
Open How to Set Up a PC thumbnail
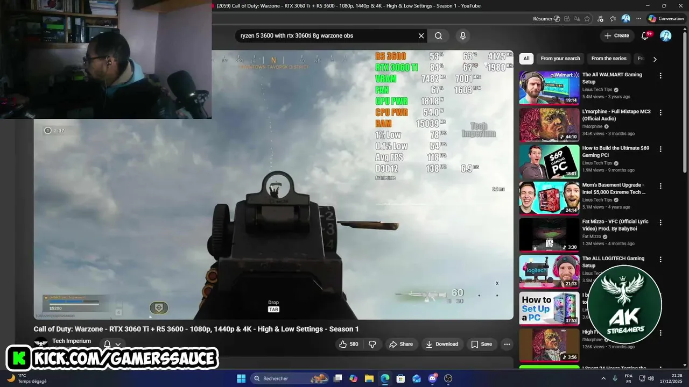coord(549,308)
